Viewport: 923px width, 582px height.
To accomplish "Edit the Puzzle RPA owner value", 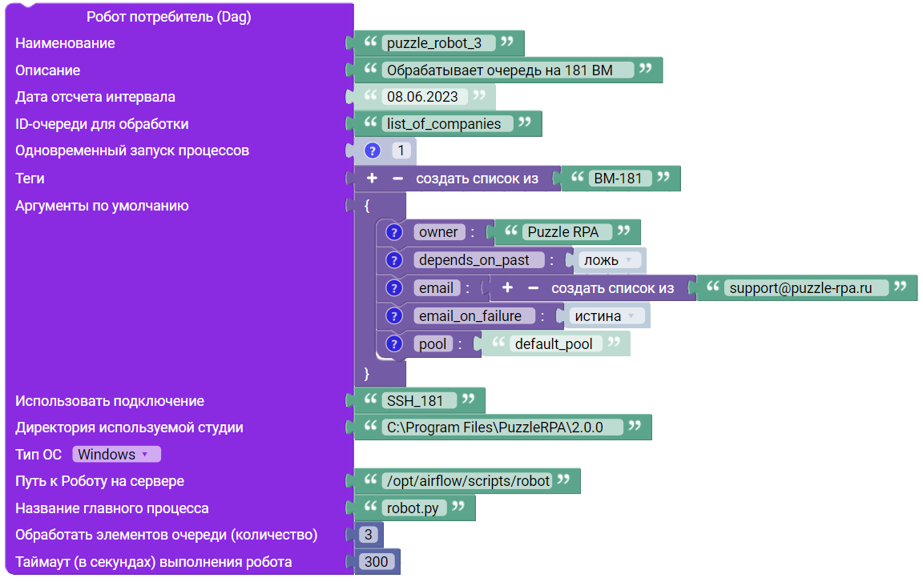I will tap(567, 232).
